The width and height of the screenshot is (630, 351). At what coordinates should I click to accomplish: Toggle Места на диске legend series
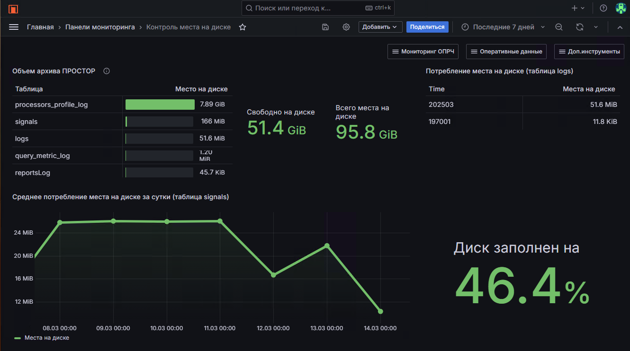[46, 338]
